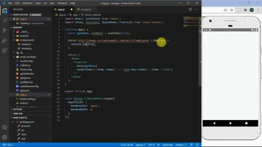
Task: Open Header.js under Components folder
Action: click(26, 49)
